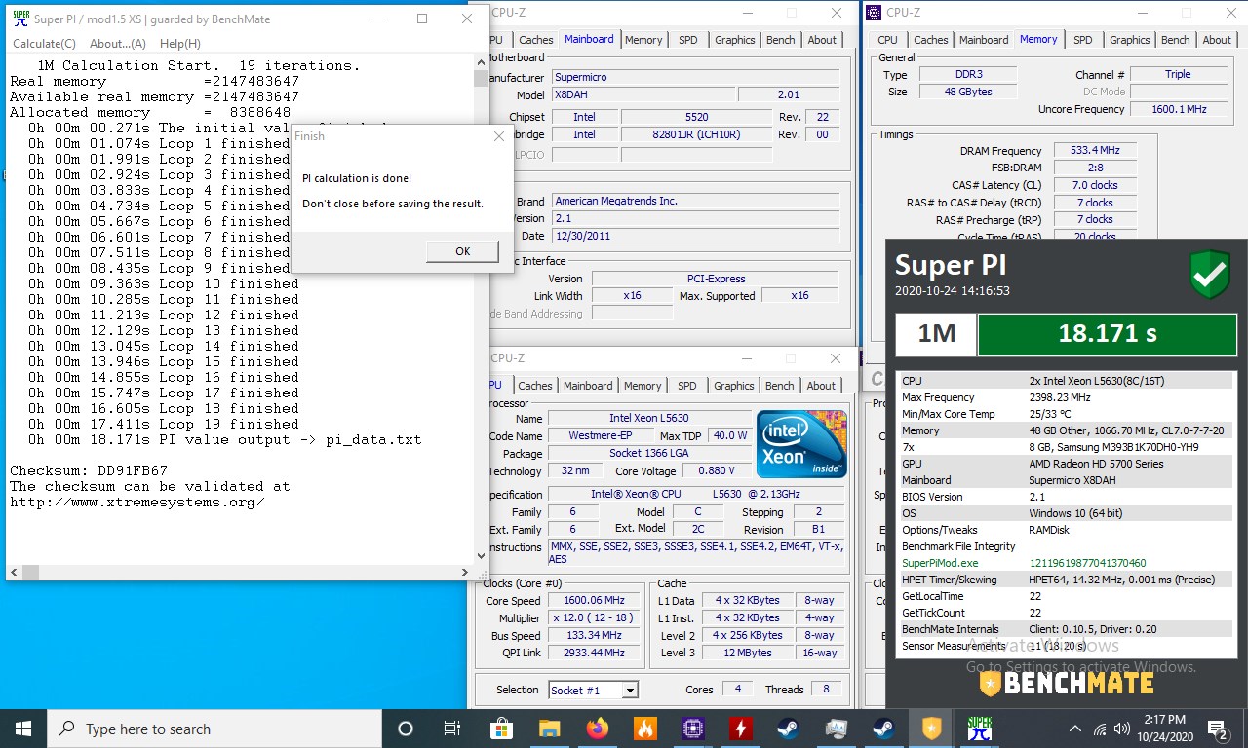Click the Checksum: DD91FB67 line
This screenshot has height=748, width=1248.
point(89,470)
